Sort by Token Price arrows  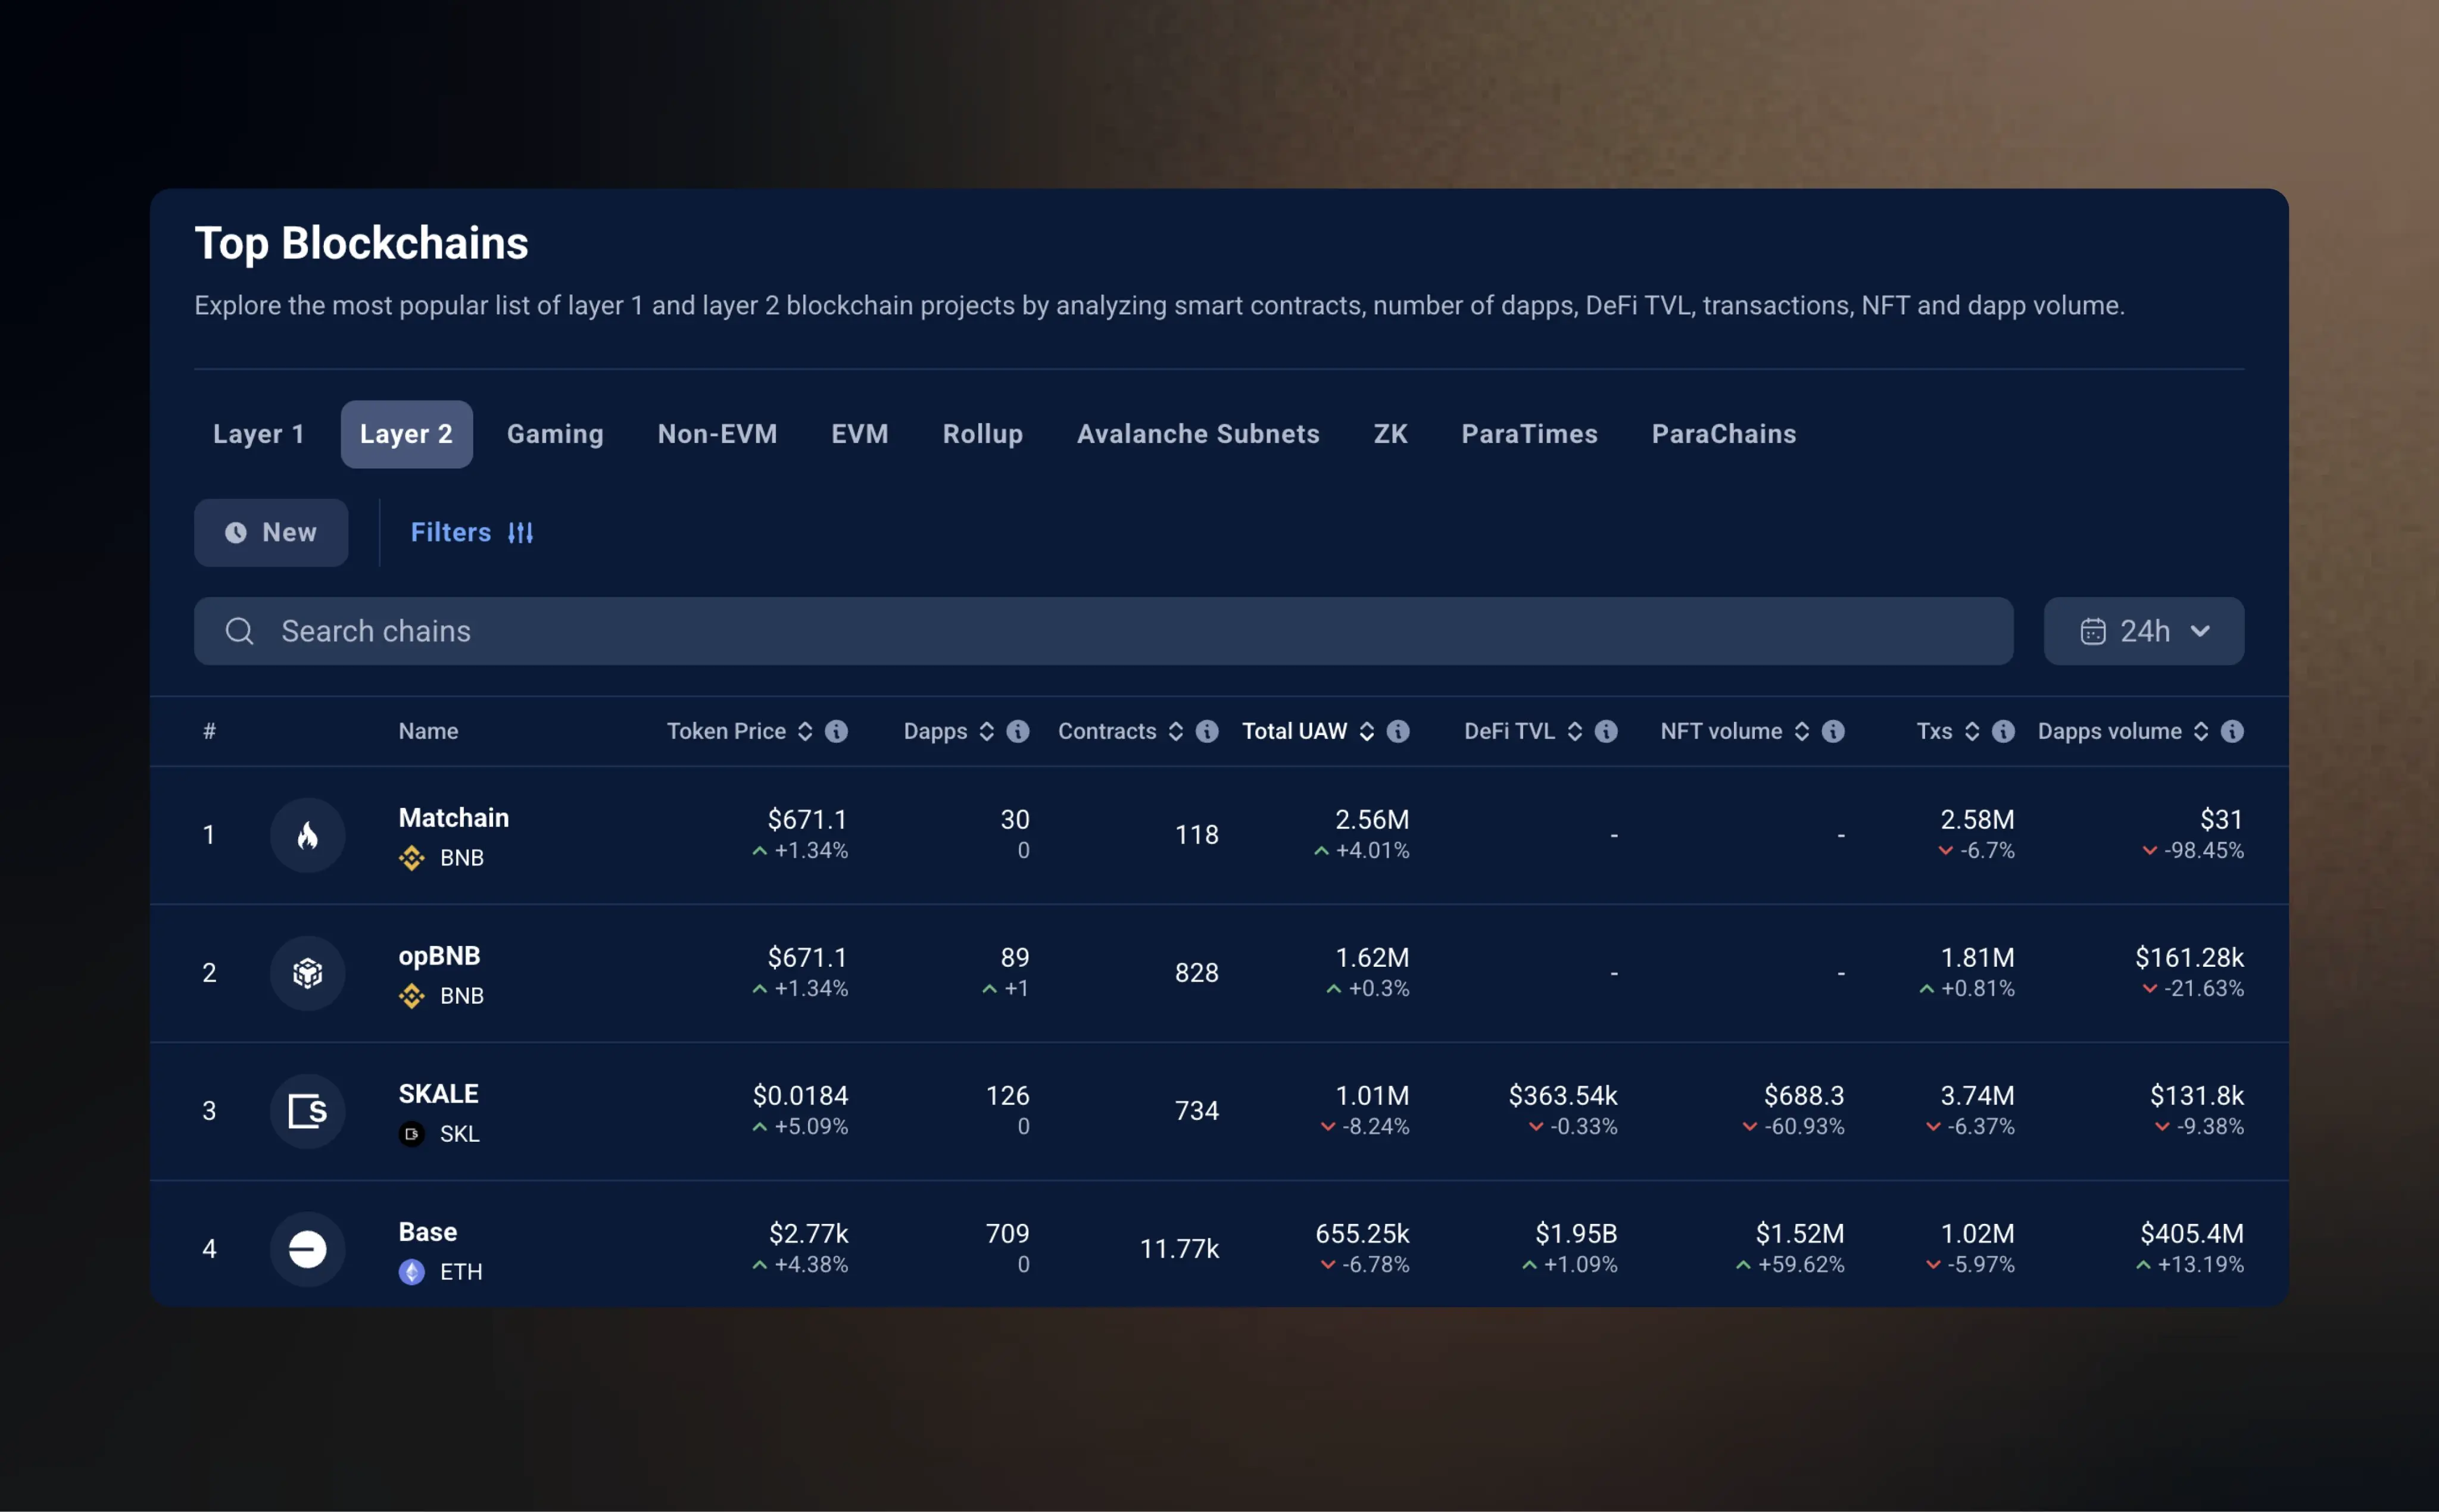(x=805, y=731)
